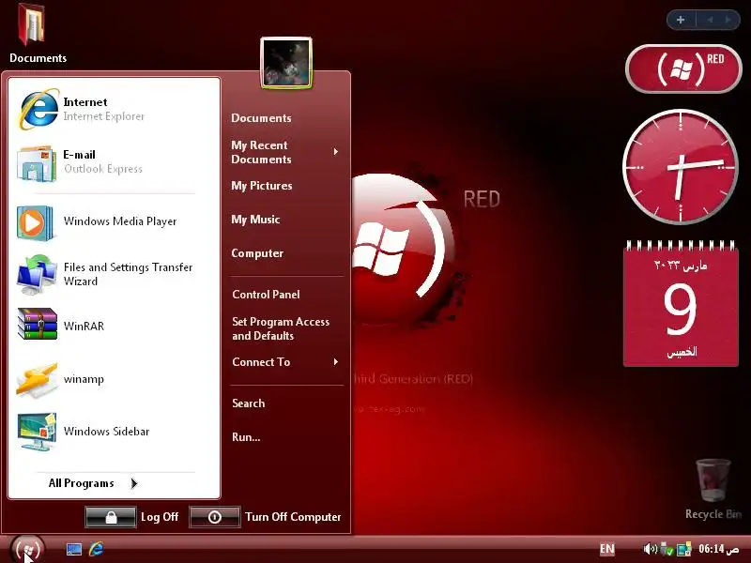Expand All Programs arrow
This screenshot has height=563, width=751.
click(134, 483)
